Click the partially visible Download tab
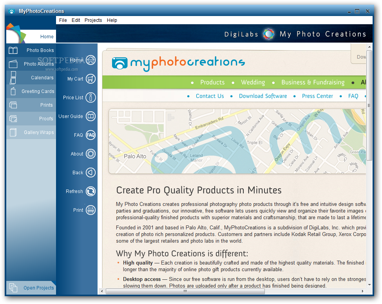Image resolution: width=382 pixels, height=304 pixels. (x=358, y=54)
